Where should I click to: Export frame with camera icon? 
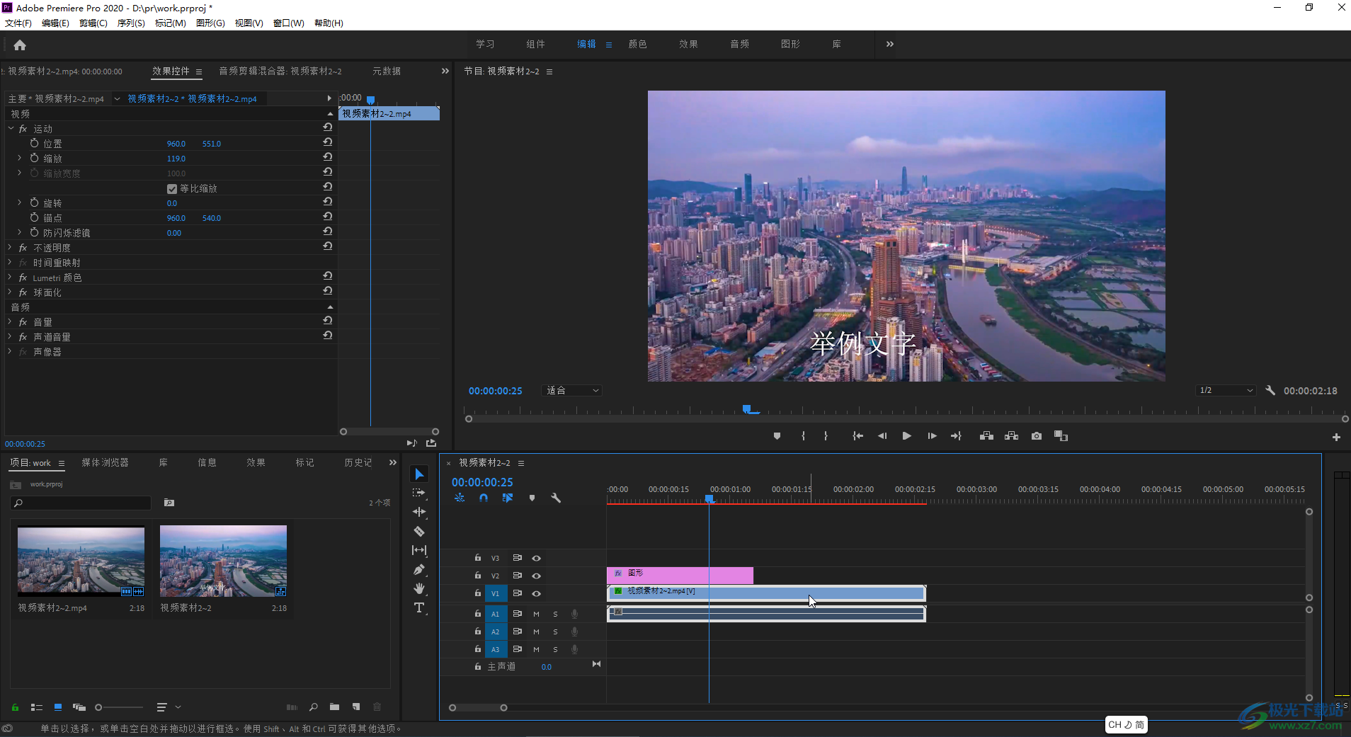coord(1037,436)
